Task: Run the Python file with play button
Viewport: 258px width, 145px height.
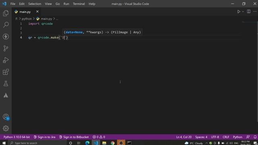Action: tap(239, 12)
